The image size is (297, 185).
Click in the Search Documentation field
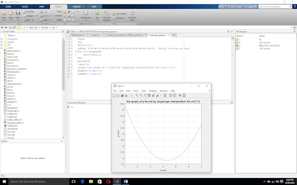pos(274,7)
